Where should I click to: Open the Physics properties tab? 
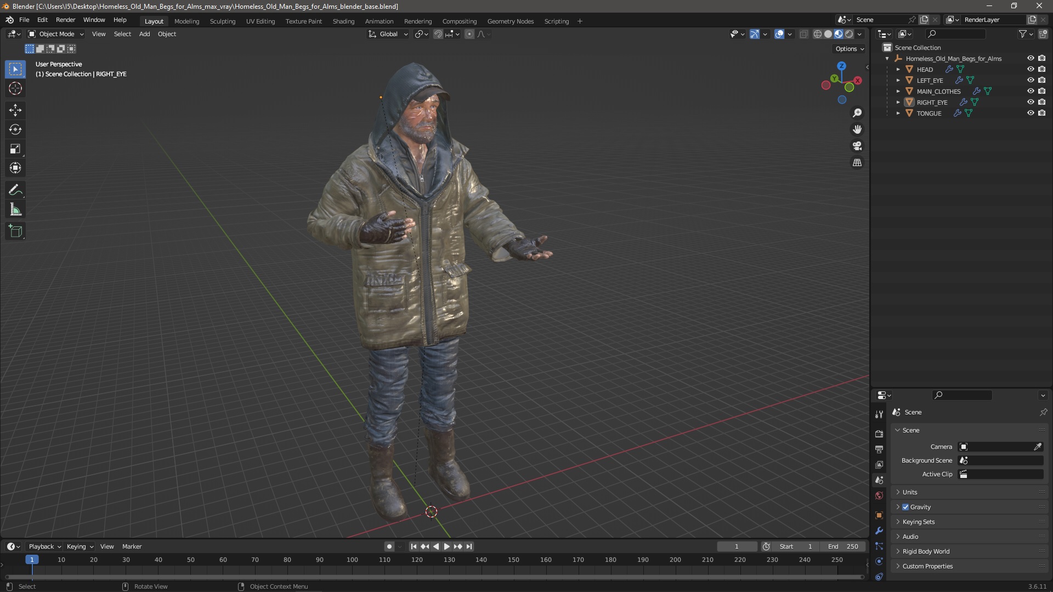(879, 561)
